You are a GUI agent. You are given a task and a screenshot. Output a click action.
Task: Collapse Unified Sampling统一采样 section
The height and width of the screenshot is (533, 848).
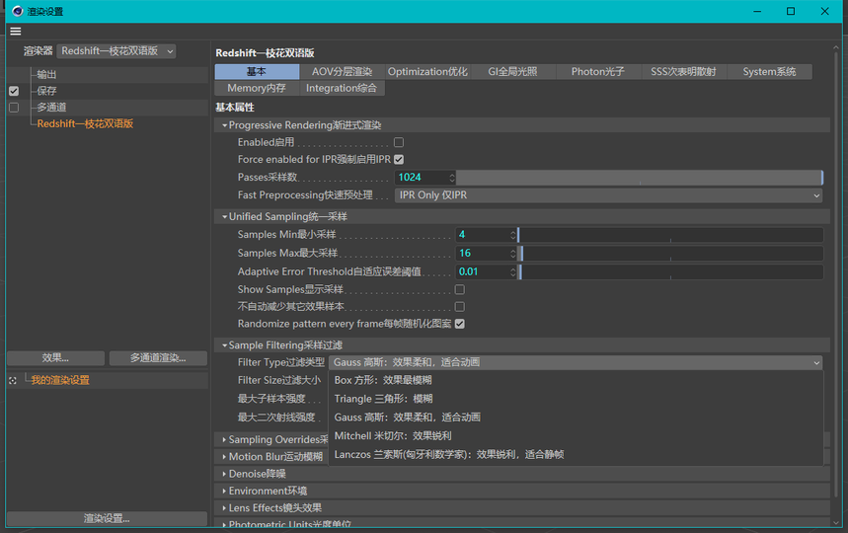pyautogui.click(x=224, y=217)
